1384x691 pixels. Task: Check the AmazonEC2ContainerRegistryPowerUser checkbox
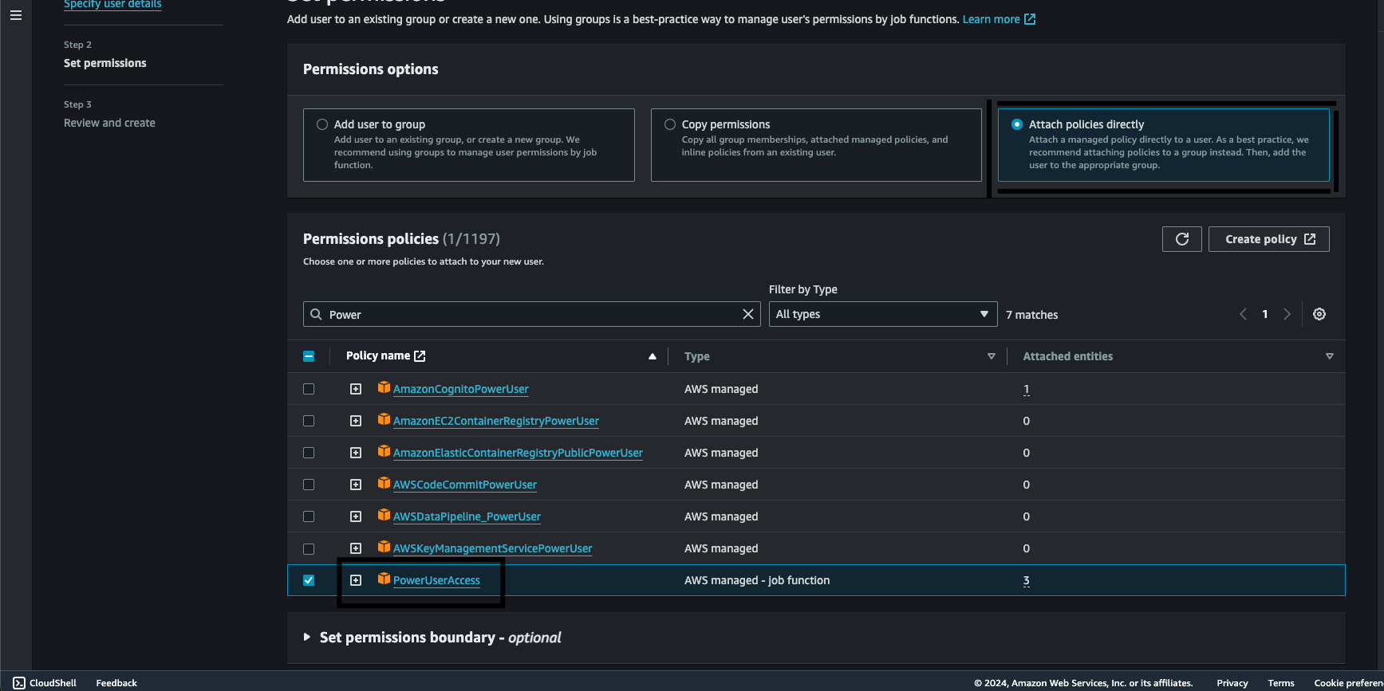tap(309, 421)
